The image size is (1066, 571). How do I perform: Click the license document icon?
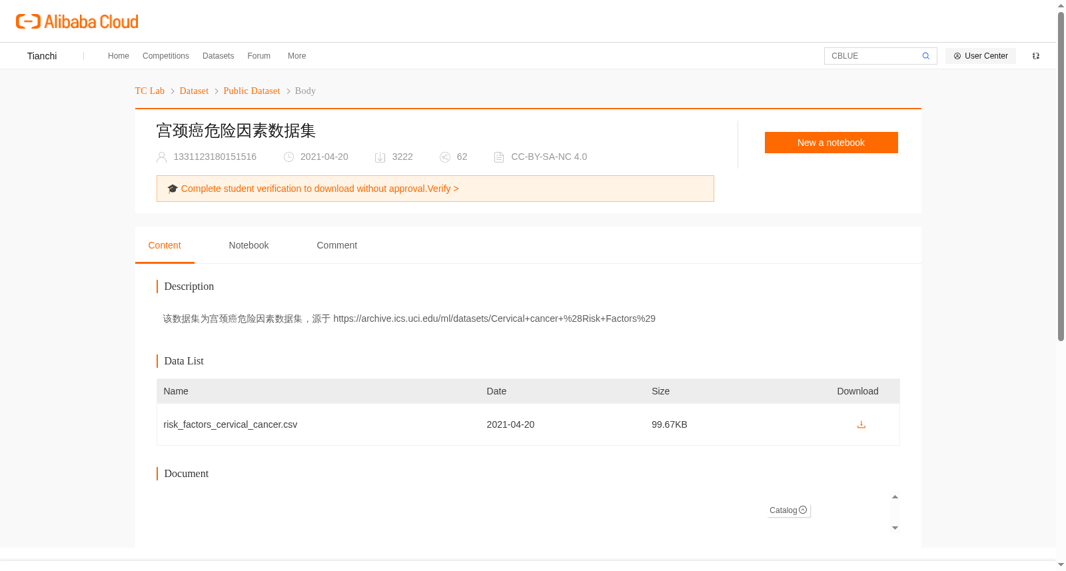coord(499,157)
